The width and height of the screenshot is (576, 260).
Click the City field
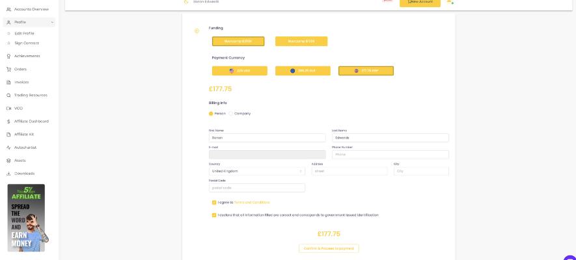coord(421,171)
